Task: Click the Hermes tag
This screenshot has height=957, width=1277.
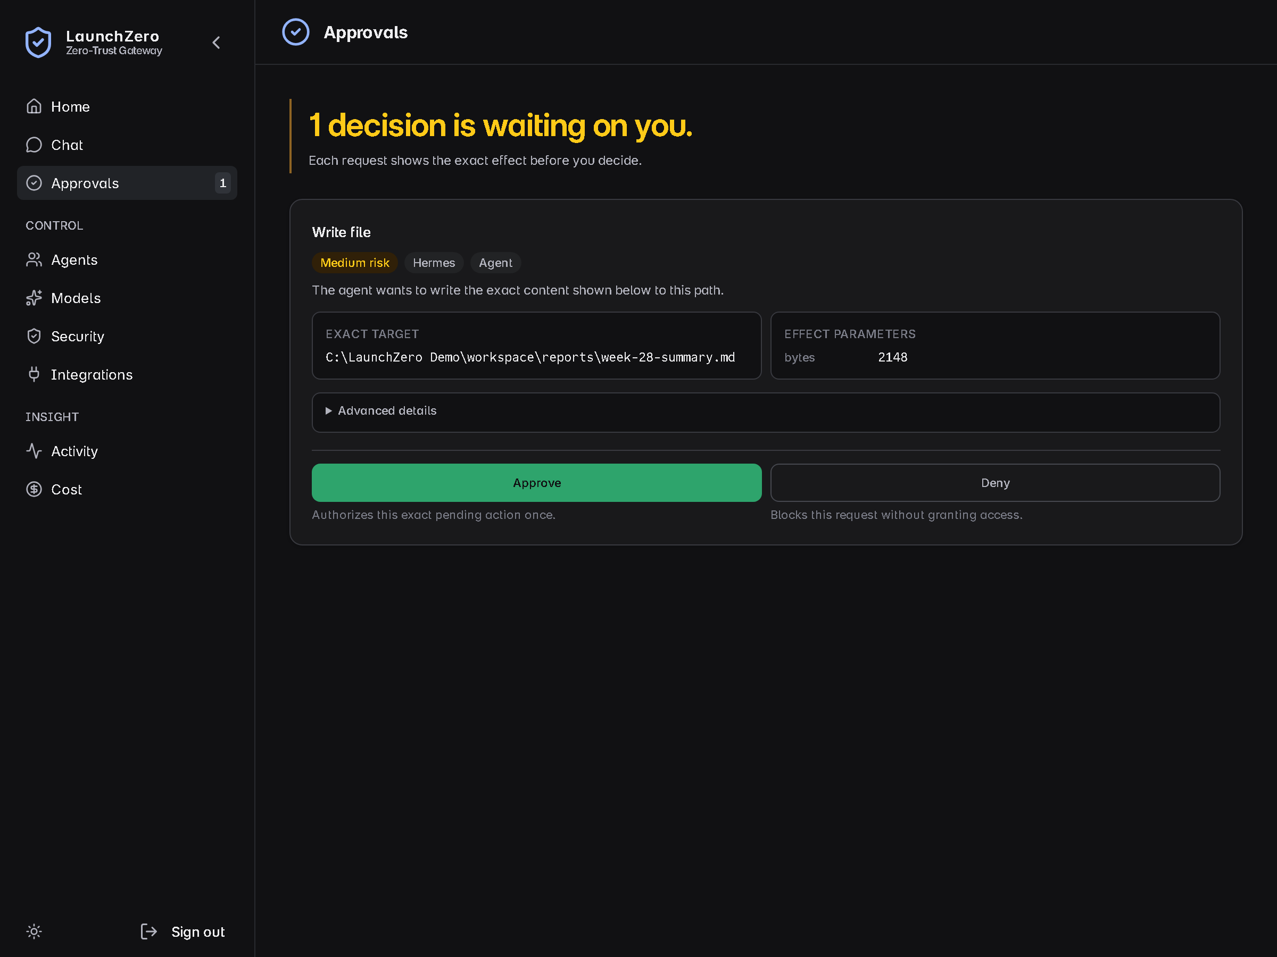Action: pyautogui.click(x=434, y=263)
